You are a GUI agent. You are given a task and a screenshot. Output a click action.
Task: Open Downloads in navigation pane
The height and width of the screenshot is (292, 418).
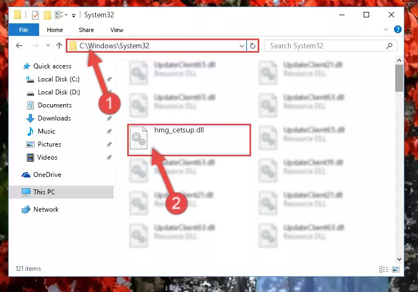tap(54, 118)
